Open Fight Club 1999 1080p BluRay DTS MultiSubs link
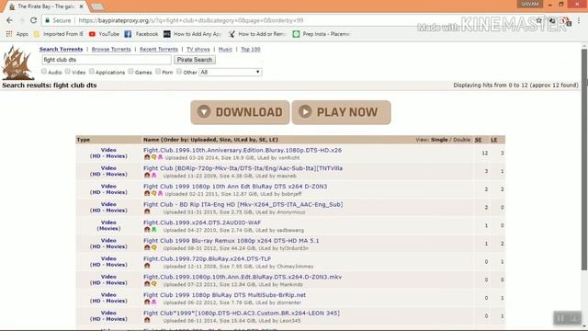This screenshot has height=331, width=588. (224, 295)
